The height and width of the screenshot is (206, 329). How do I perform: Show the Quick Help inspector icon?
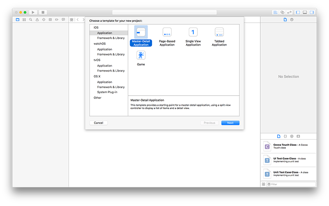pyautogui.click(x=292, y=19)
